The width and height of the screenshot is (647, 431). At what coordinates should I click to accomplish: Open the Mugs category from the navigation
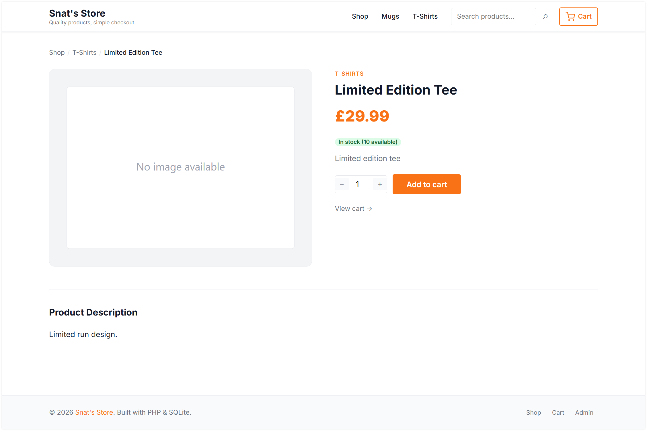pos(390,16)
